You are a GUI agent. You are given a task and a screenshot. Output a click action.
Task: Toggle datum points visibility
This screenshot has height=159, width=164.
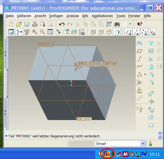coord(144,32)
